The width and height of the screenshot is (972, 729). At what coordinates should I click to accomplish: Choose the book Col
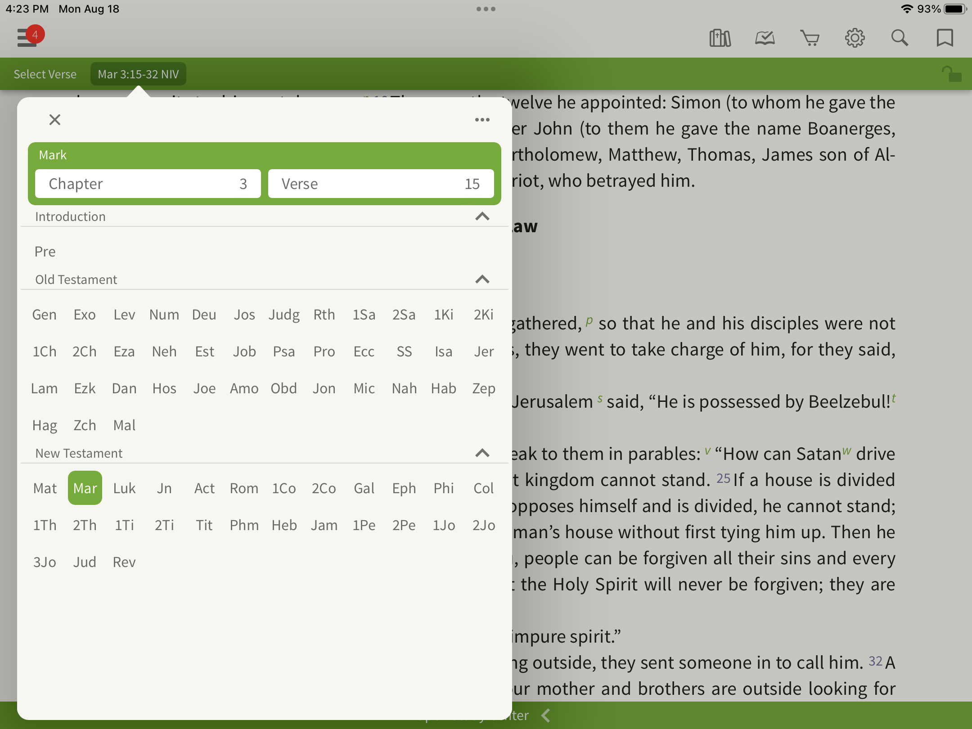point(484,488)
